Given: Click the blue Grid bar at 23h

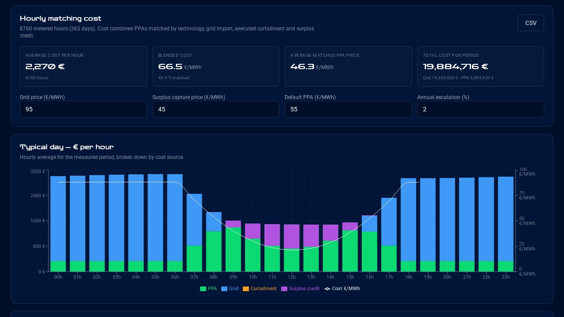Looking at the screenshot, I should pos(506,219).
